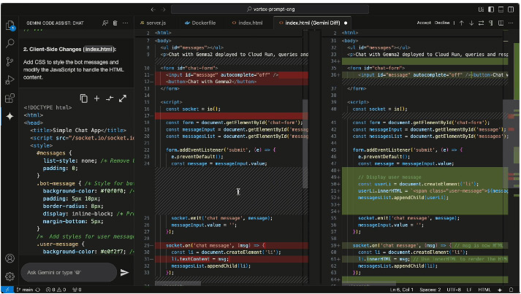Open the customize layout control
This screenshot has height=294, width=521.
pos(481,9)
